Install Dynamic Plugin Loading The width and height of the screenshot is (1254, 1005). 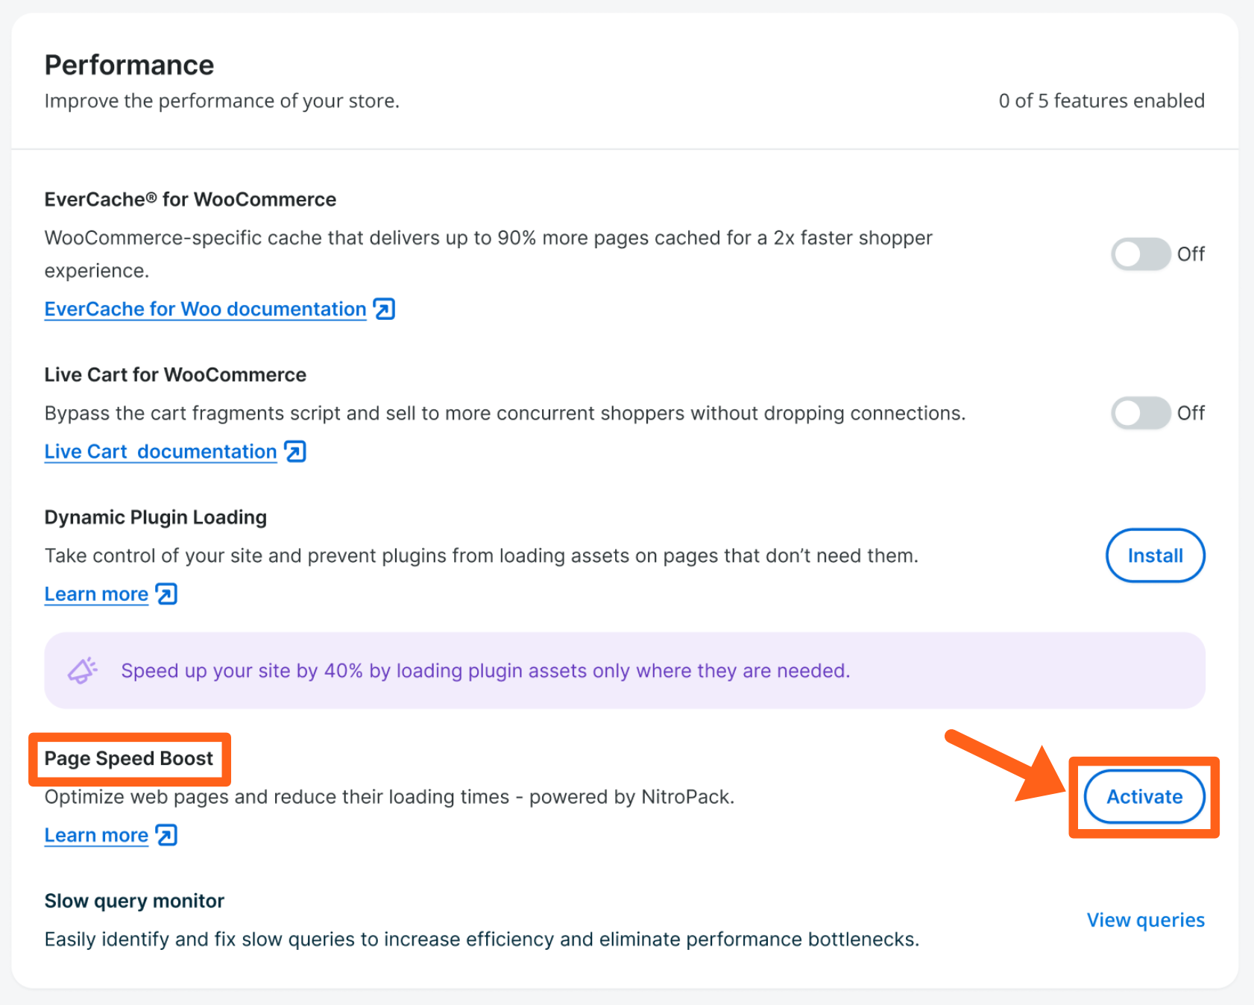coord(1155,555)
